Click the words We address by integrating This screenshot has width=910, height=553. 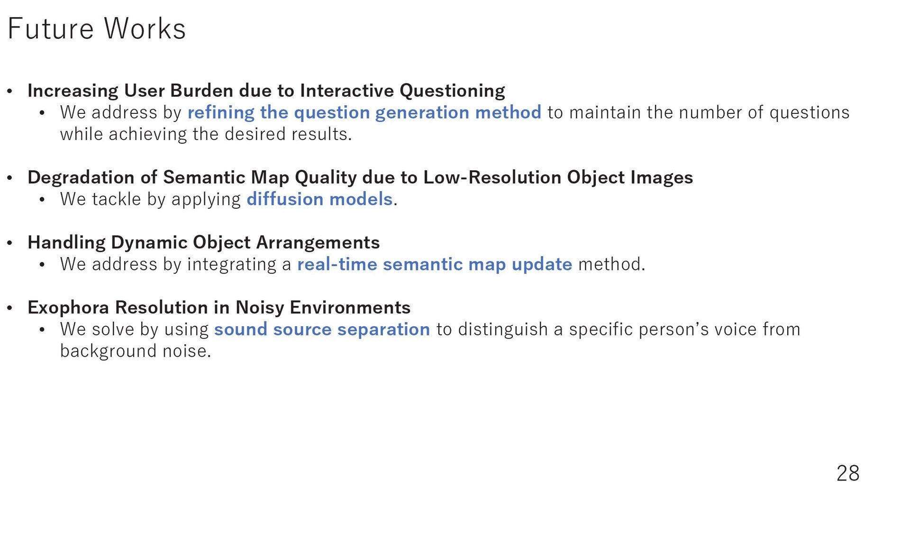(168, 264)
